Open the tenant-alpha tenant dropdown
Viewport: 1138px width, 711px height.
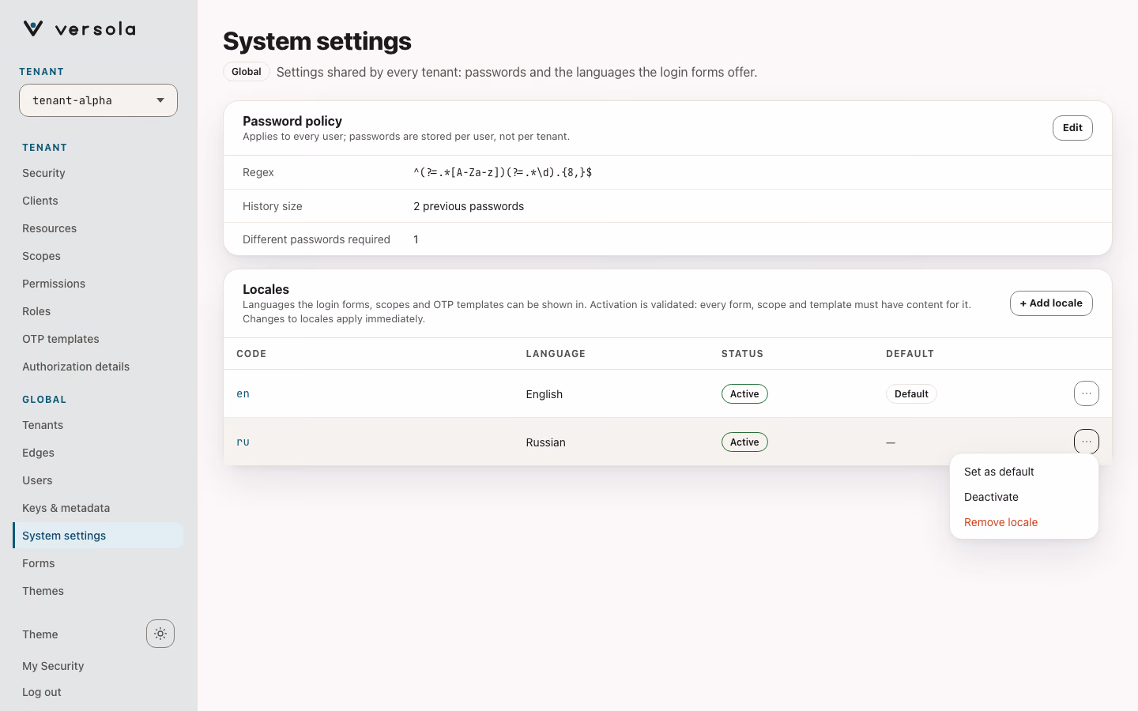(98, 100)
